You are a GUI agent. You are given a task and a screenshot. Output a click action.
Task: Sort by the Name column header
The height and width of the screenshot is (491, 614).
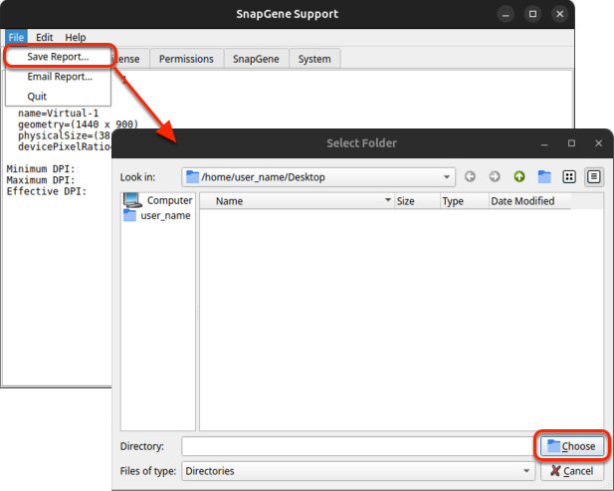[297, 201]
